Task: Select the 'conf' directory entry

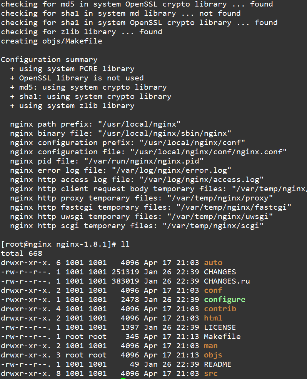Action: click(x=213, y=290)
